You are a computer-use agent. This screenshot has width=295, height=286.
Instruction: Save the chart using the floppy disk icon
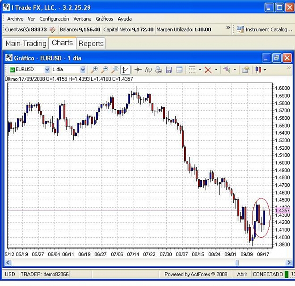pyautogui.click(x=169, y=70)
